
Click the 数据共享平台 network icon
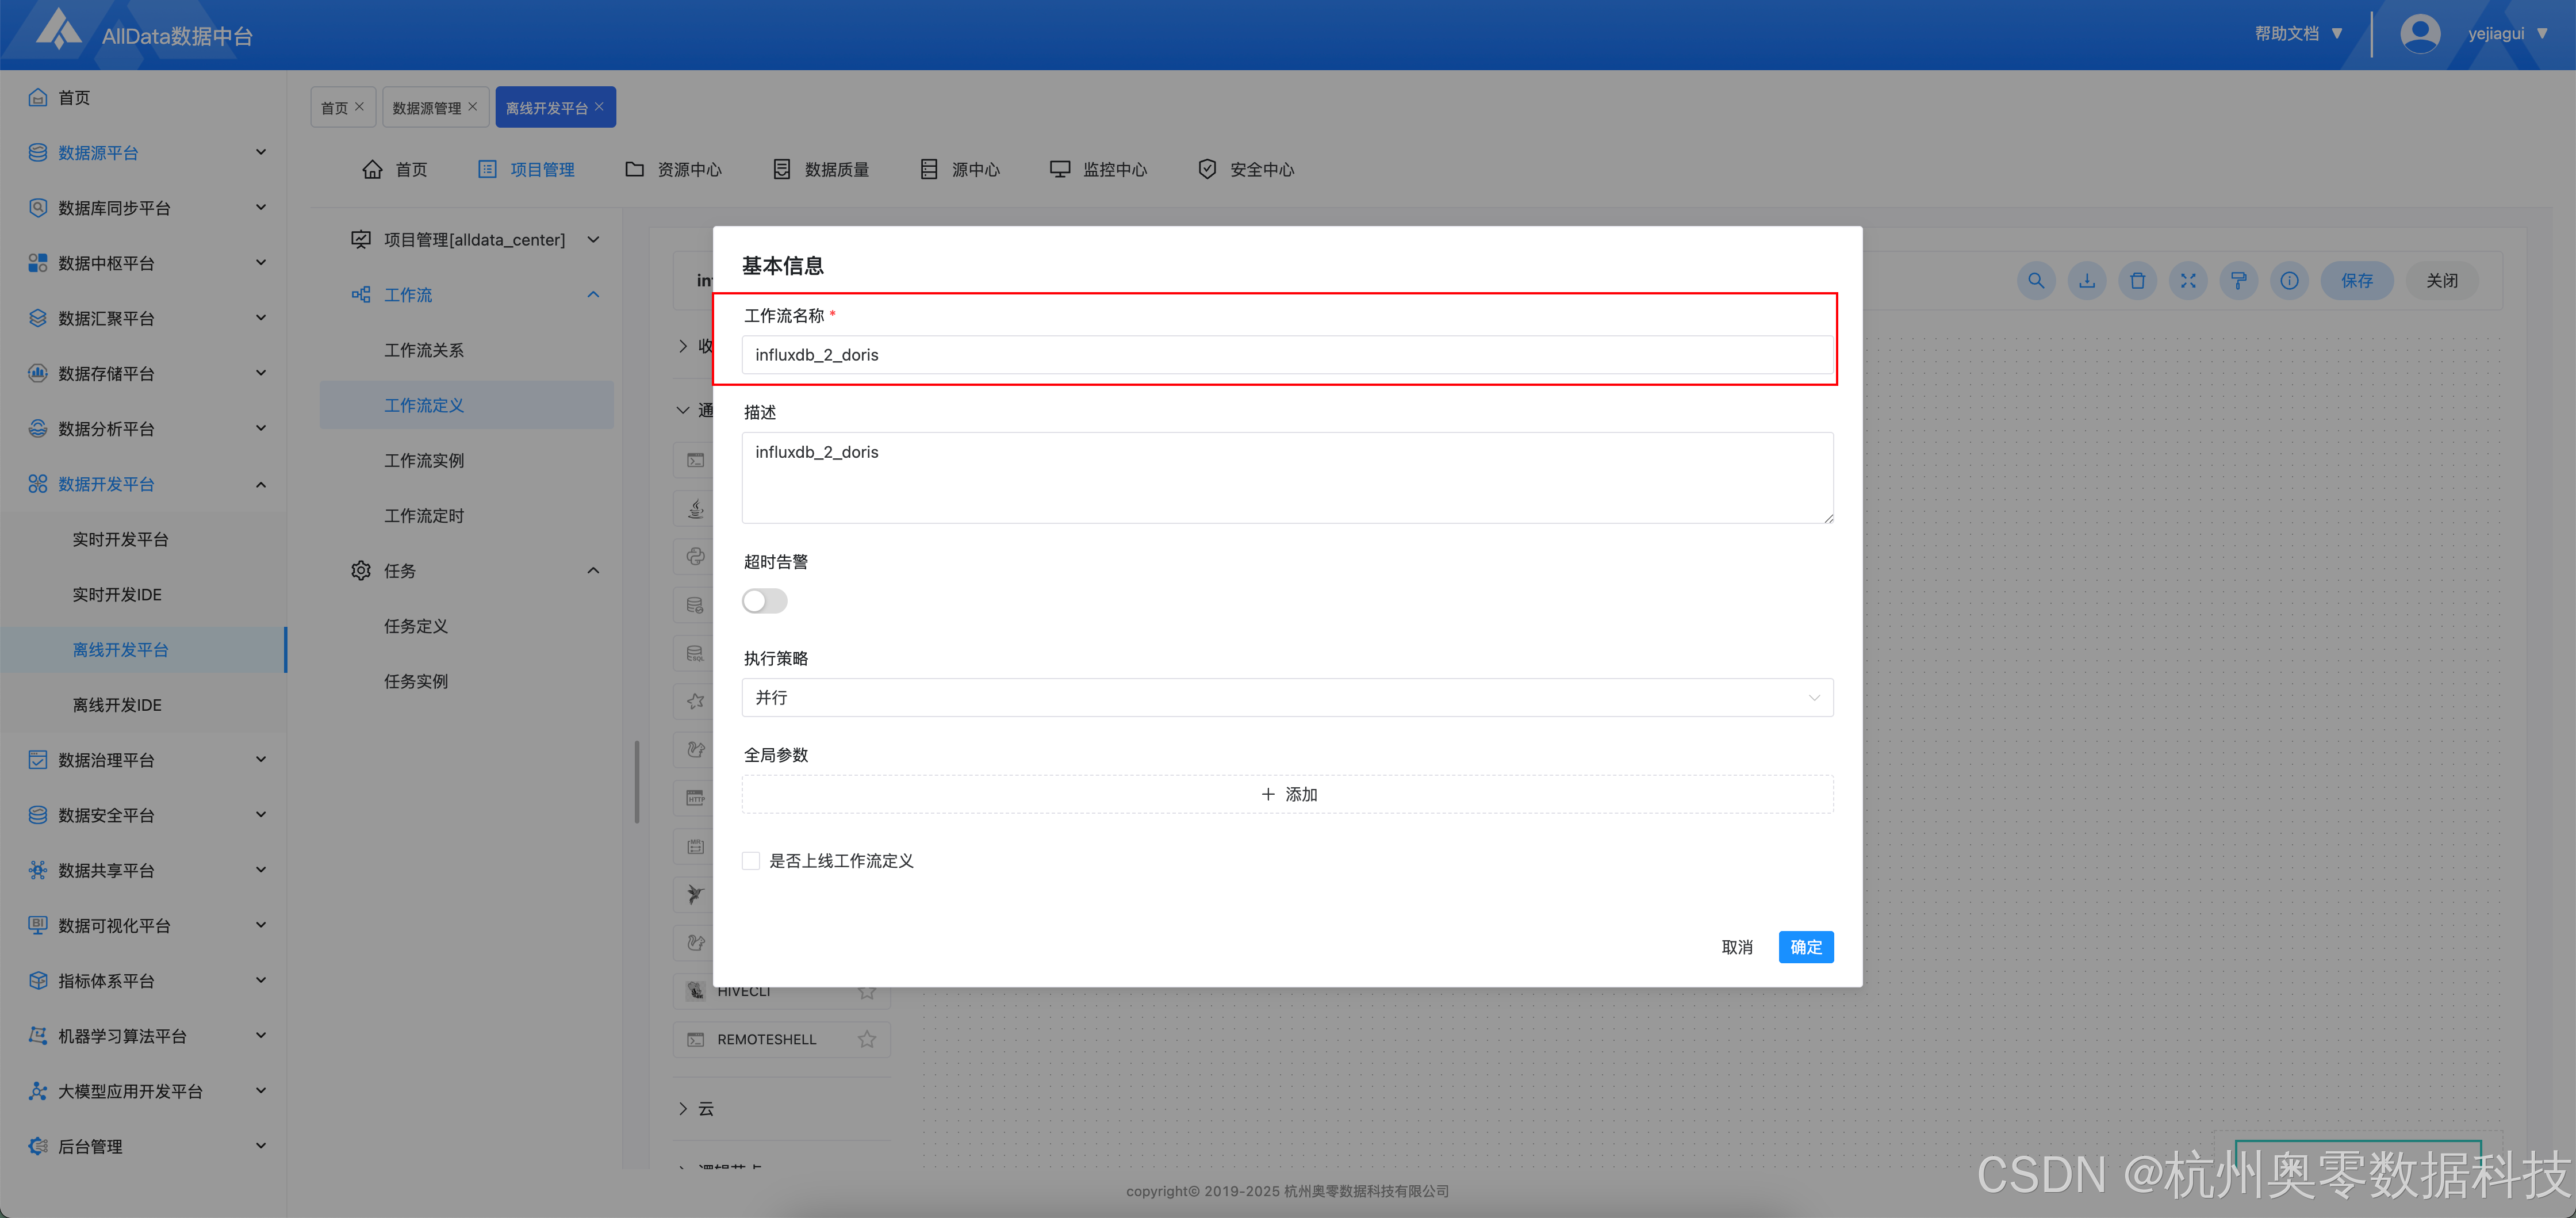[x=38, y=870]
